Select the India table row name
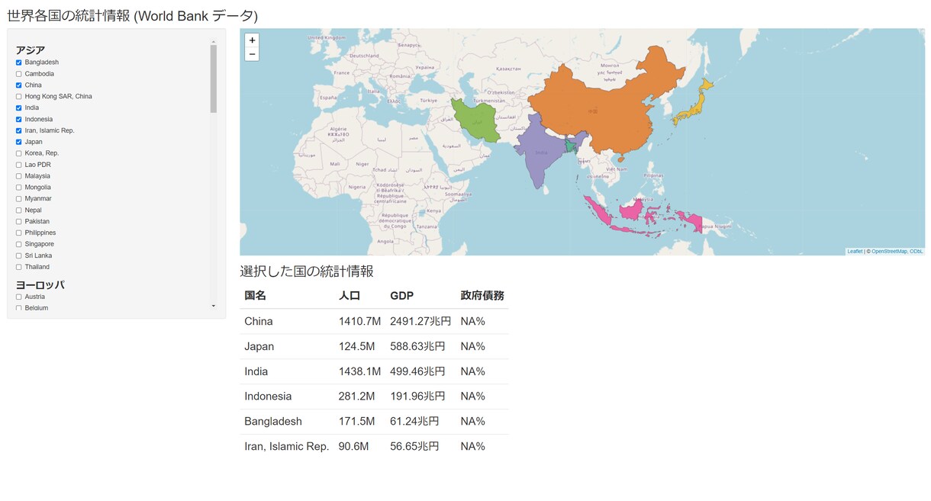The width and height of the screenshot is (931, 501). 256,372
